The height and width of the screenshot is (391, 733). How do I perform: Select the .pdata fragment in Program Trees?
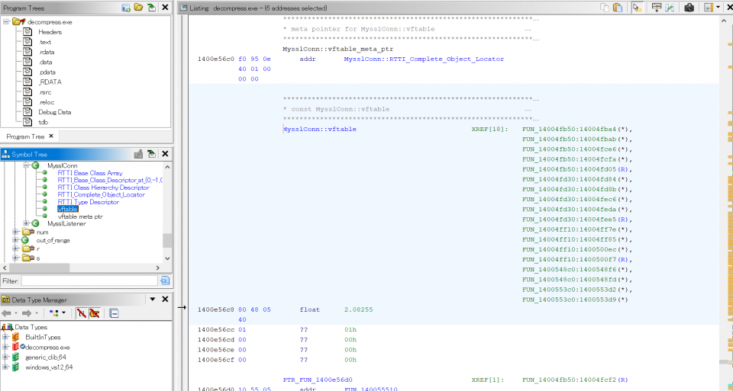pyautogui.click(x=47, y=72)
